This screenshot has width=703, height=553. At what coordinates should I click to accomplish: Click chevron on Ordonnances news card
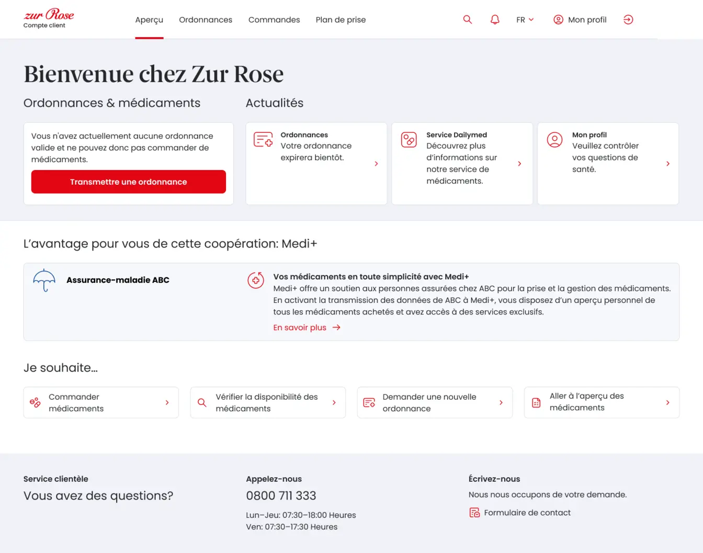click(376, 164)
